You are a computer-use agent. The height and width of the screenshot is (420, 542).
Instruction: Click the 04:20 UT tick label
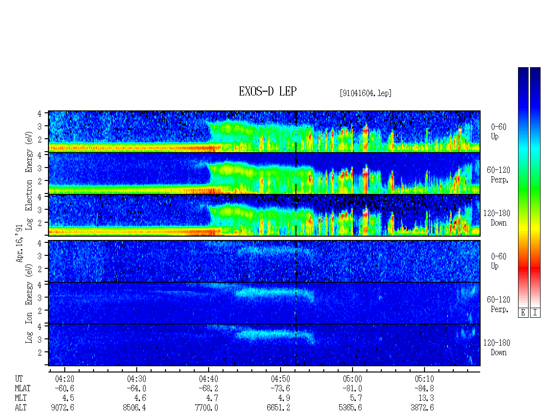(x=65, y=379)
